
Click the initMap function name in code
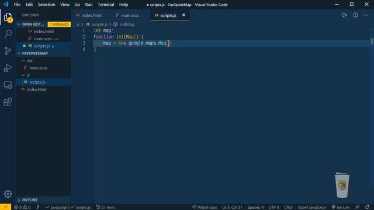(124, 37)
